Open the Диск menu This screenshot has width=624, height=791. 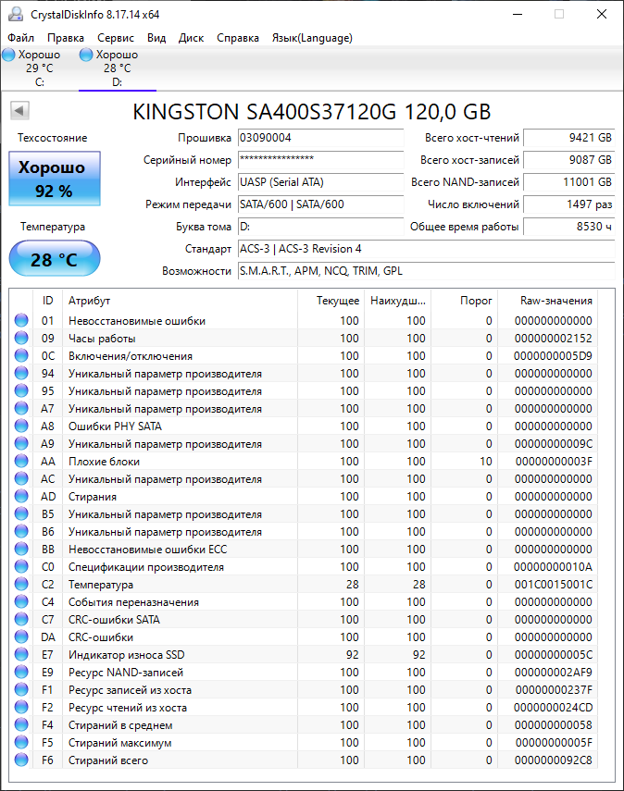[191, 38]
